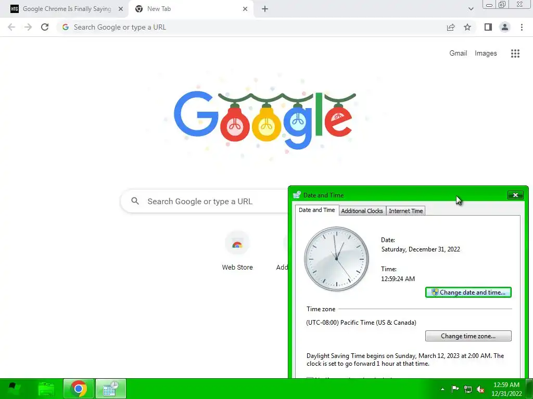The width and height of the screenshot is (533, 399).
Task: Click Chrome icon in the taskbar
Action: pos(79,389)
